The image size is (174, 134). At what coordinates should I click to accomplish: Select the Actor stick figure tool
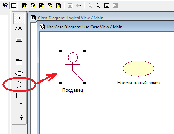(19, 85)
